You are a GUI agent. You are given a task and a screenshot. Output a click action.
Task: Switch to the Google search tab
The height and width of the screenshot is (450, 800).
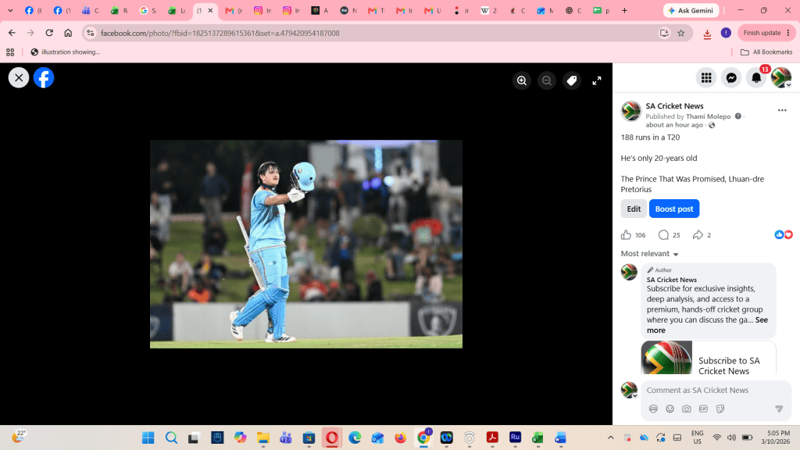pos(148,10)
